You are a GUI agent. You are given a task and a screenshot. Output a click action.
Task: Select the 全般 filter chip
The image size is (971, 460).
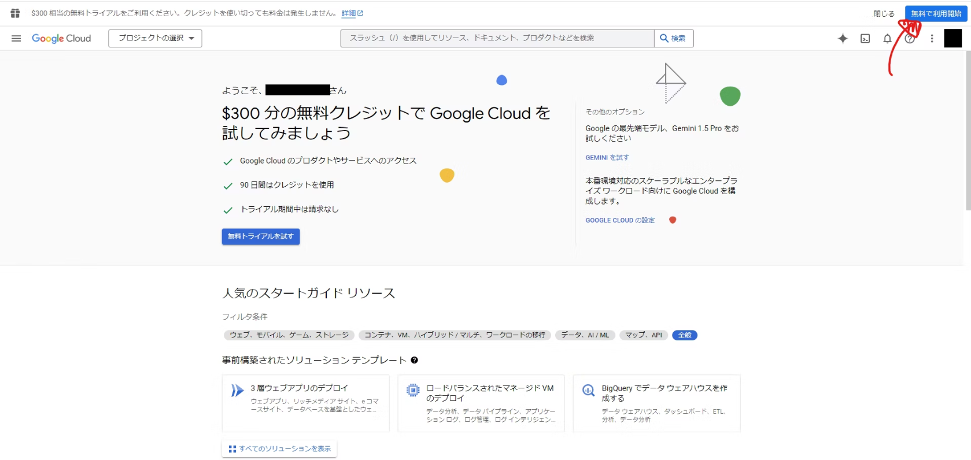tap(685, 335)
